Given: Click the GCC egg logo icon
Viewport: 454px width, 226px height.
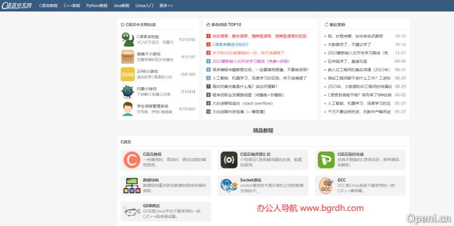Looking at the screenshot, I should click(326, 186).
